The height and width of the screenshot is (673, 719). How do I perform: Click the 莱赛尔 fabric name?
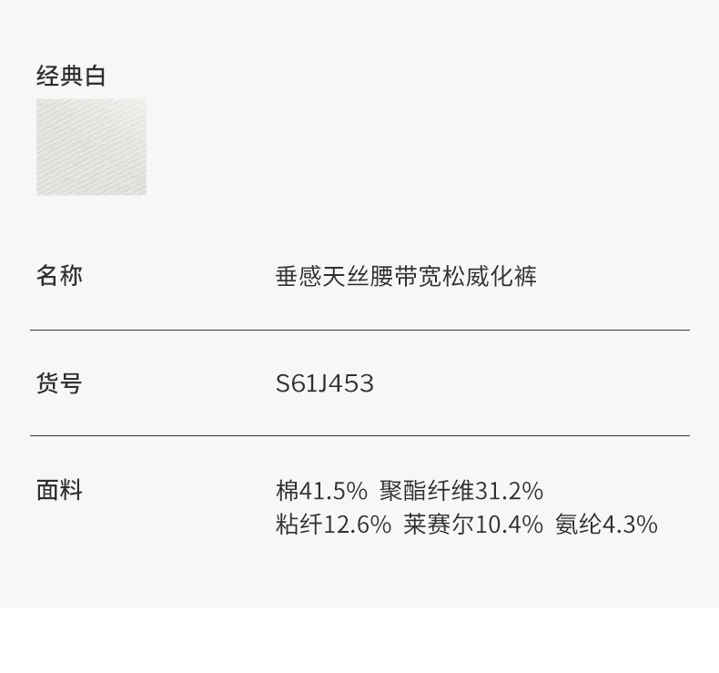point(439,525)
